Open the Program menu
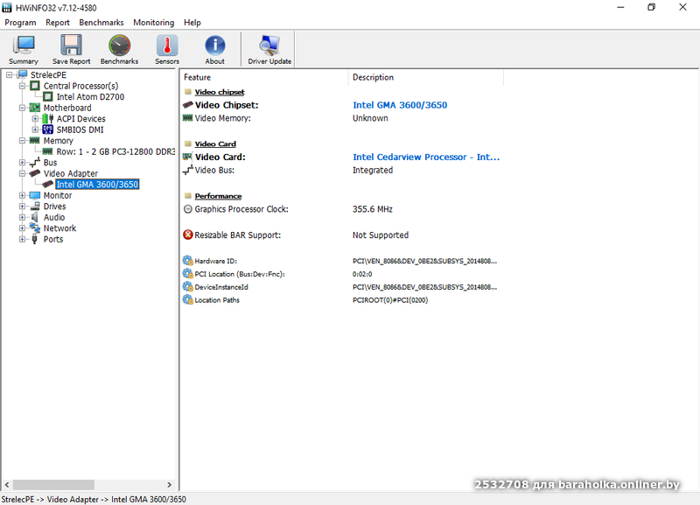Viewport: 700px width, 505px height. pos(20,23)
